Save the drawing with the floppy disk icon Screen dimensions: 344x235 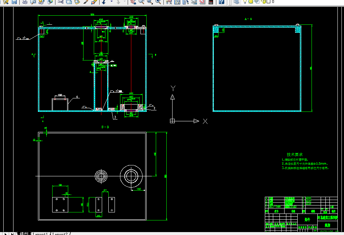[14, 2]
